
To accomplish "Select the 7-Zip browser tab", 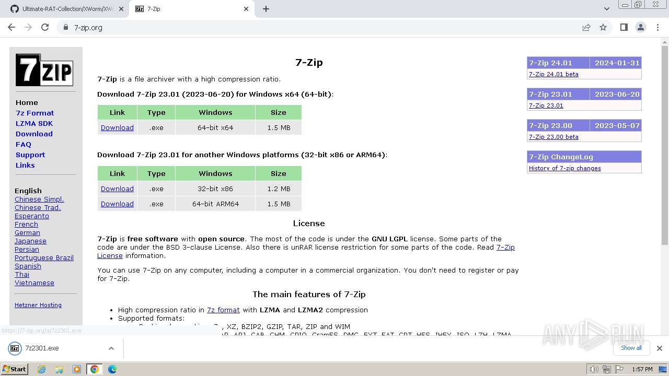I will [x=191, y=9].
